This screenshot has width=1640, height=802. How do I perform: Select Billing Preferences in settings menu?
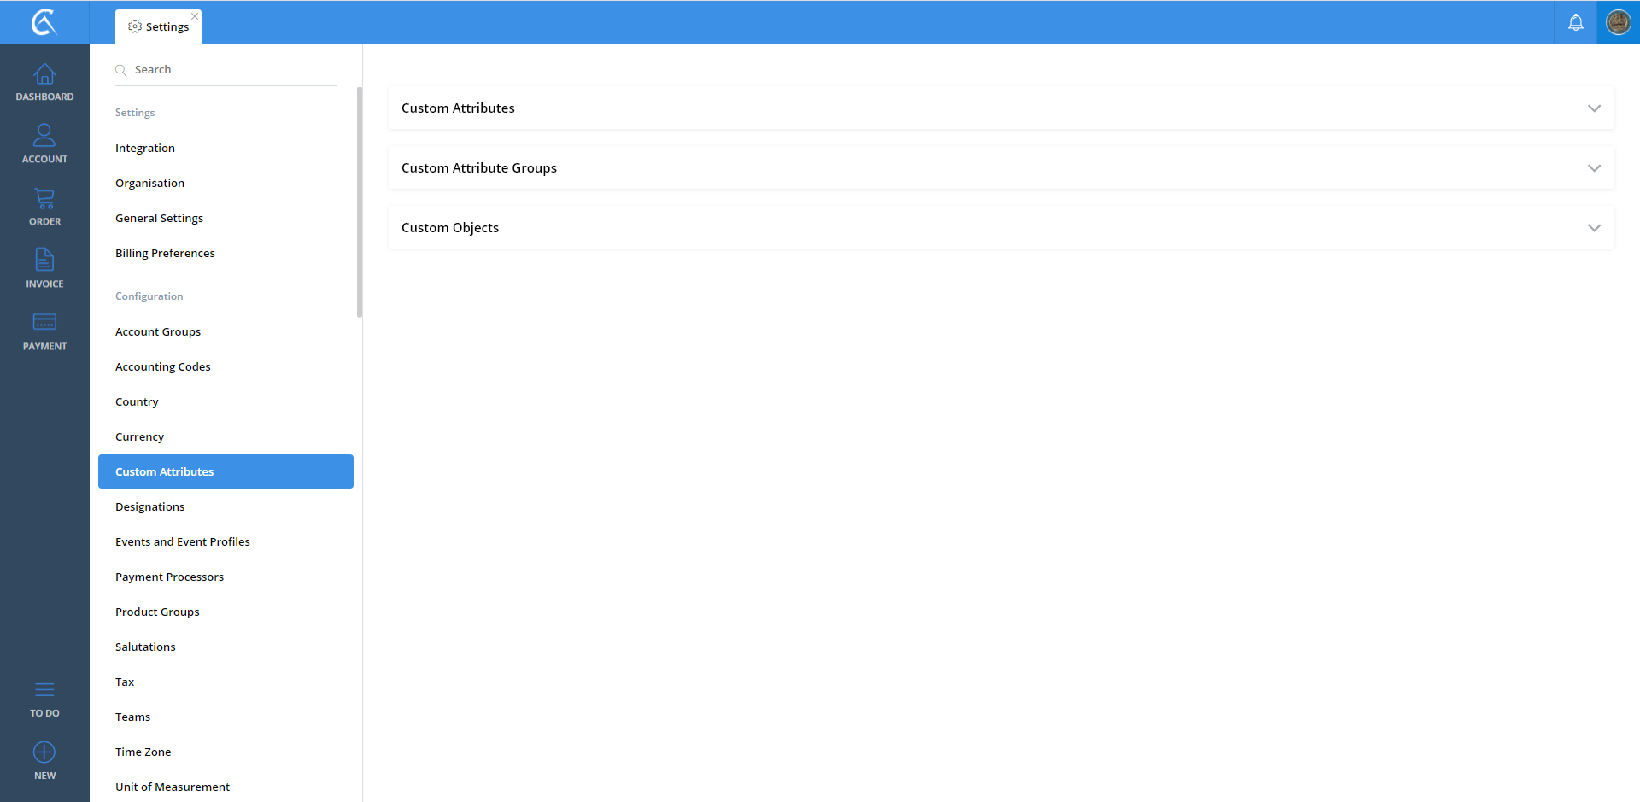[x=165, y=254]
